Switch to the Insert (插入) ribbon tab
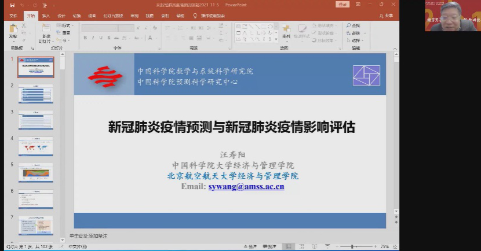 [x=46, y=16]
